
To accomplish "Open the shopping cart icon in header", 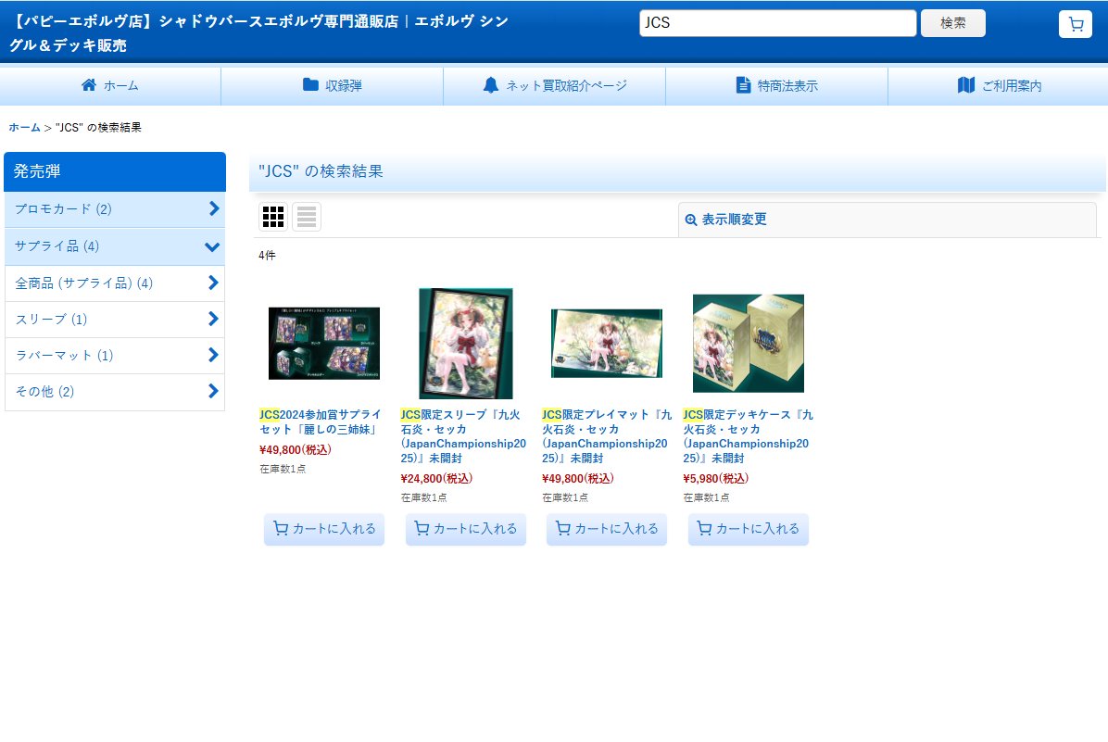I will pyautogui.click(x=1075, y=24).
